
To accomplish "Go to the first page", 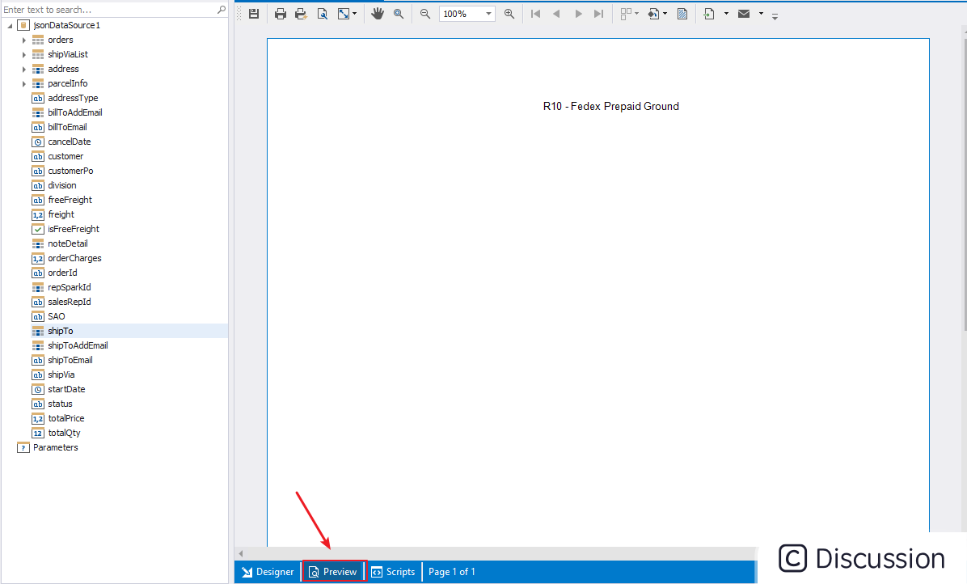I will [x=535, y=14].
